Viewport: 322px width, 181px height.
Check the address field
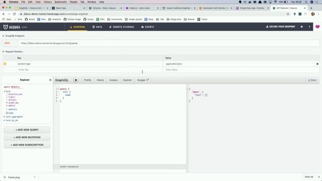7,110
